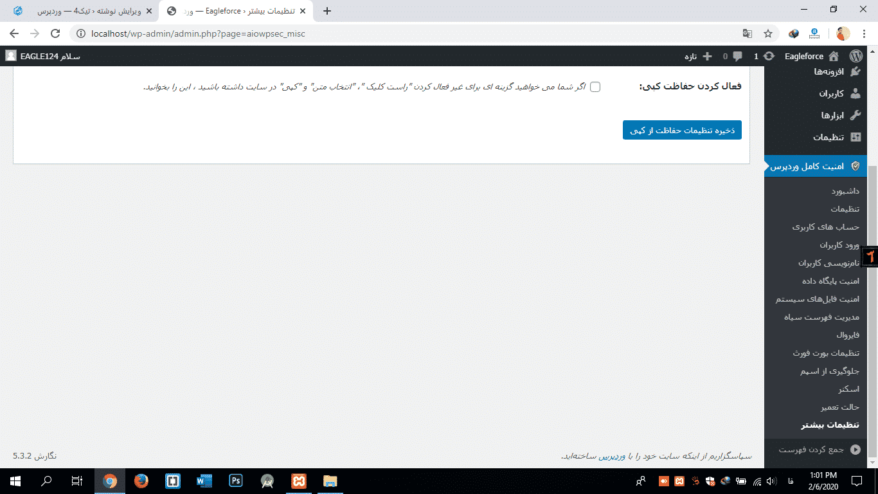Open the WordPress logo menu in admin bar
This screenshot has width=878, height=494.
pos(855,56)
